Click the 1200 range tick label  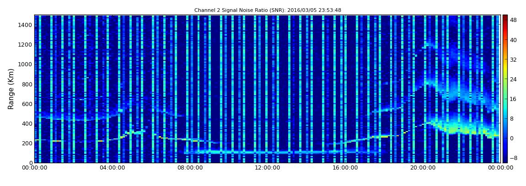26,45
